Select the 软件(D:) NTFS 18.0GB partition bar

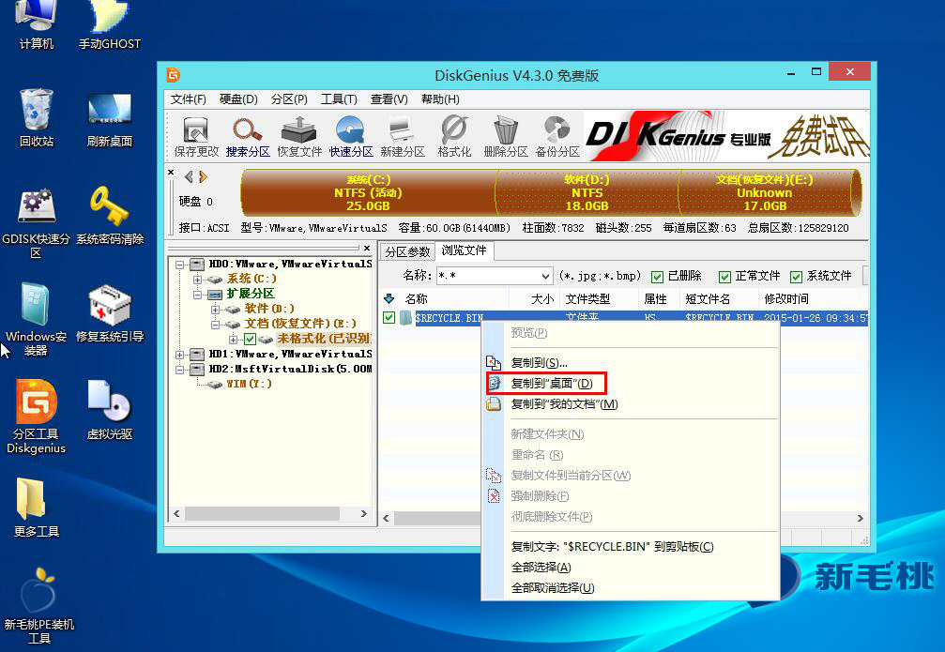587,193
